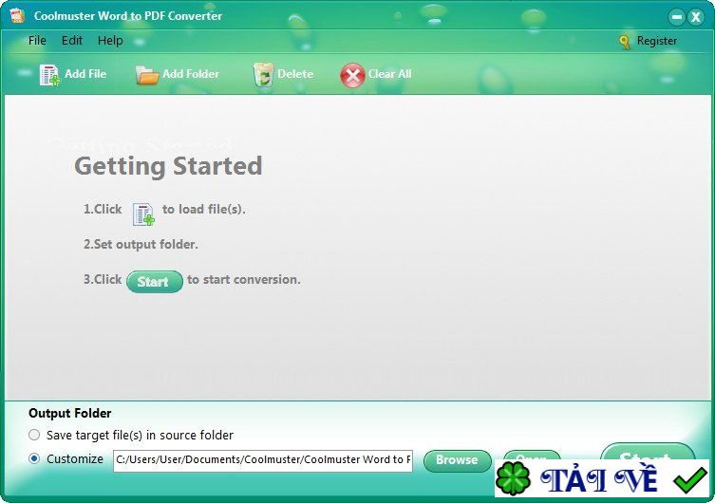This screenshot has width=715, height=503.
Task: Close the Coolmuster window
Action: (x=696, y=17)
